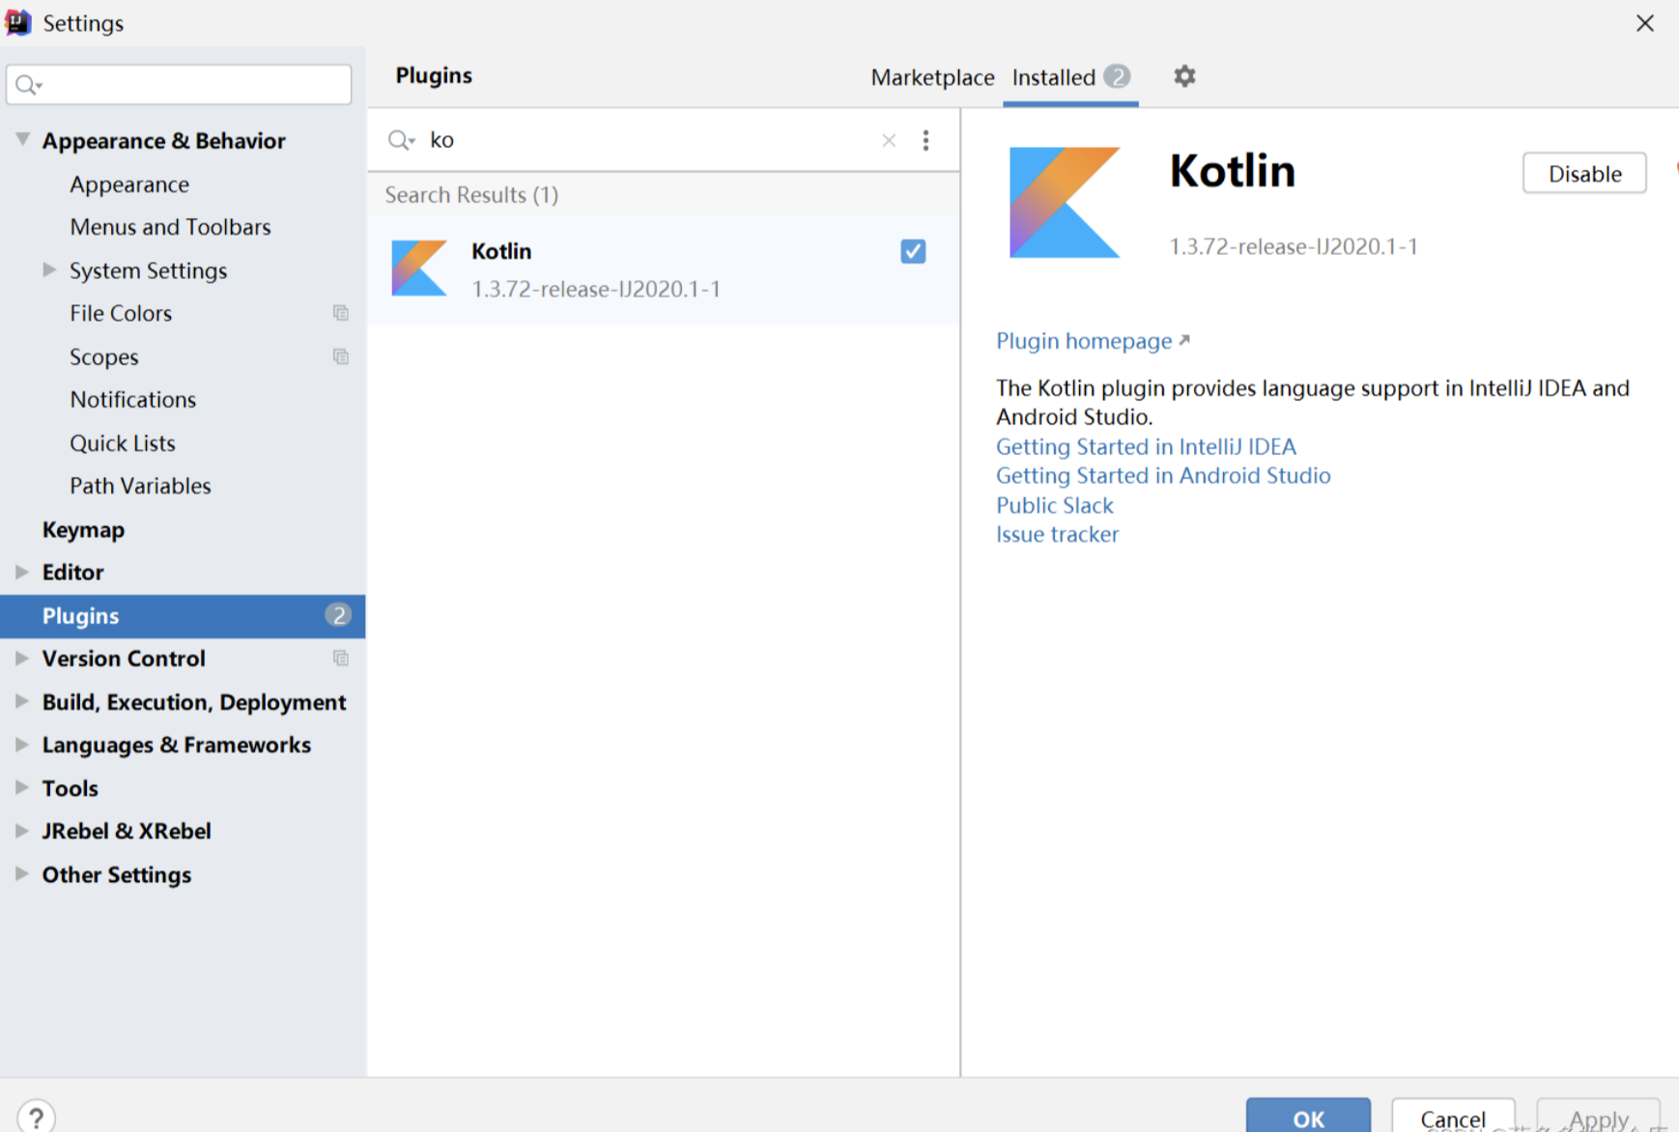The height and width of the screenshot is (1132, 1679).
Task: Collapse the Appearance & Behavior section
Action: point(22,140)
